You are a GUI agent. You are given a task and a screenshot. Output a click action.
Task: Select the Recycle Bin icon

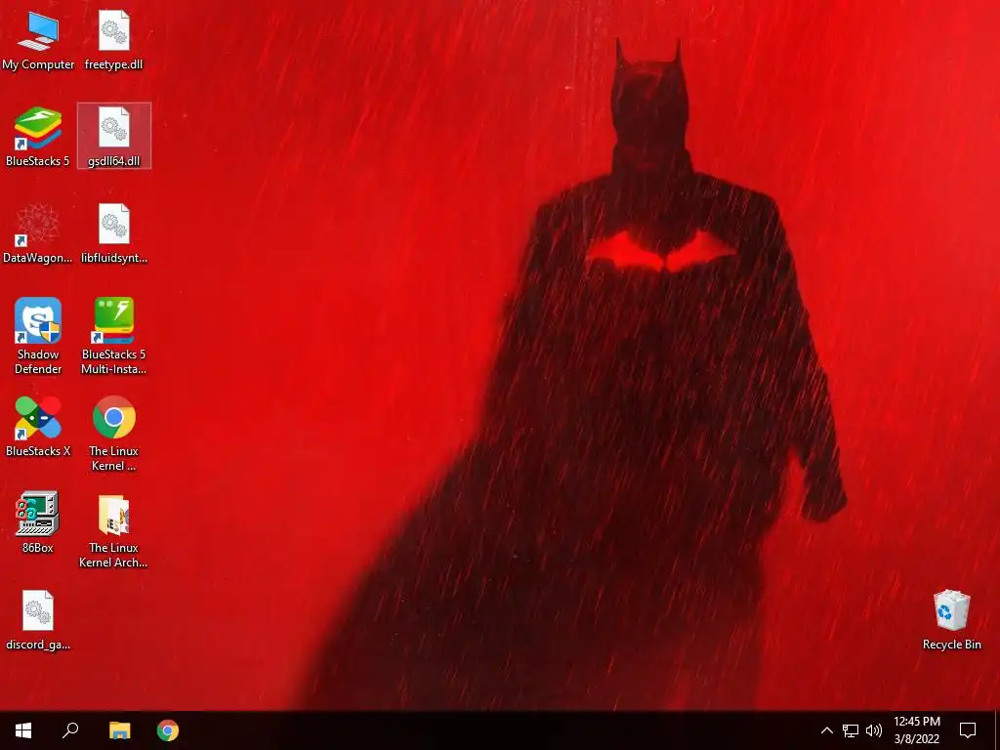(x=951, y=620)
